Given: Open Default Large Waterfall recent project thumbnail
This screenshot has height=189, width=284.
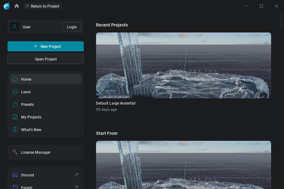Looking at the screenshot, I should click(184, 65).
